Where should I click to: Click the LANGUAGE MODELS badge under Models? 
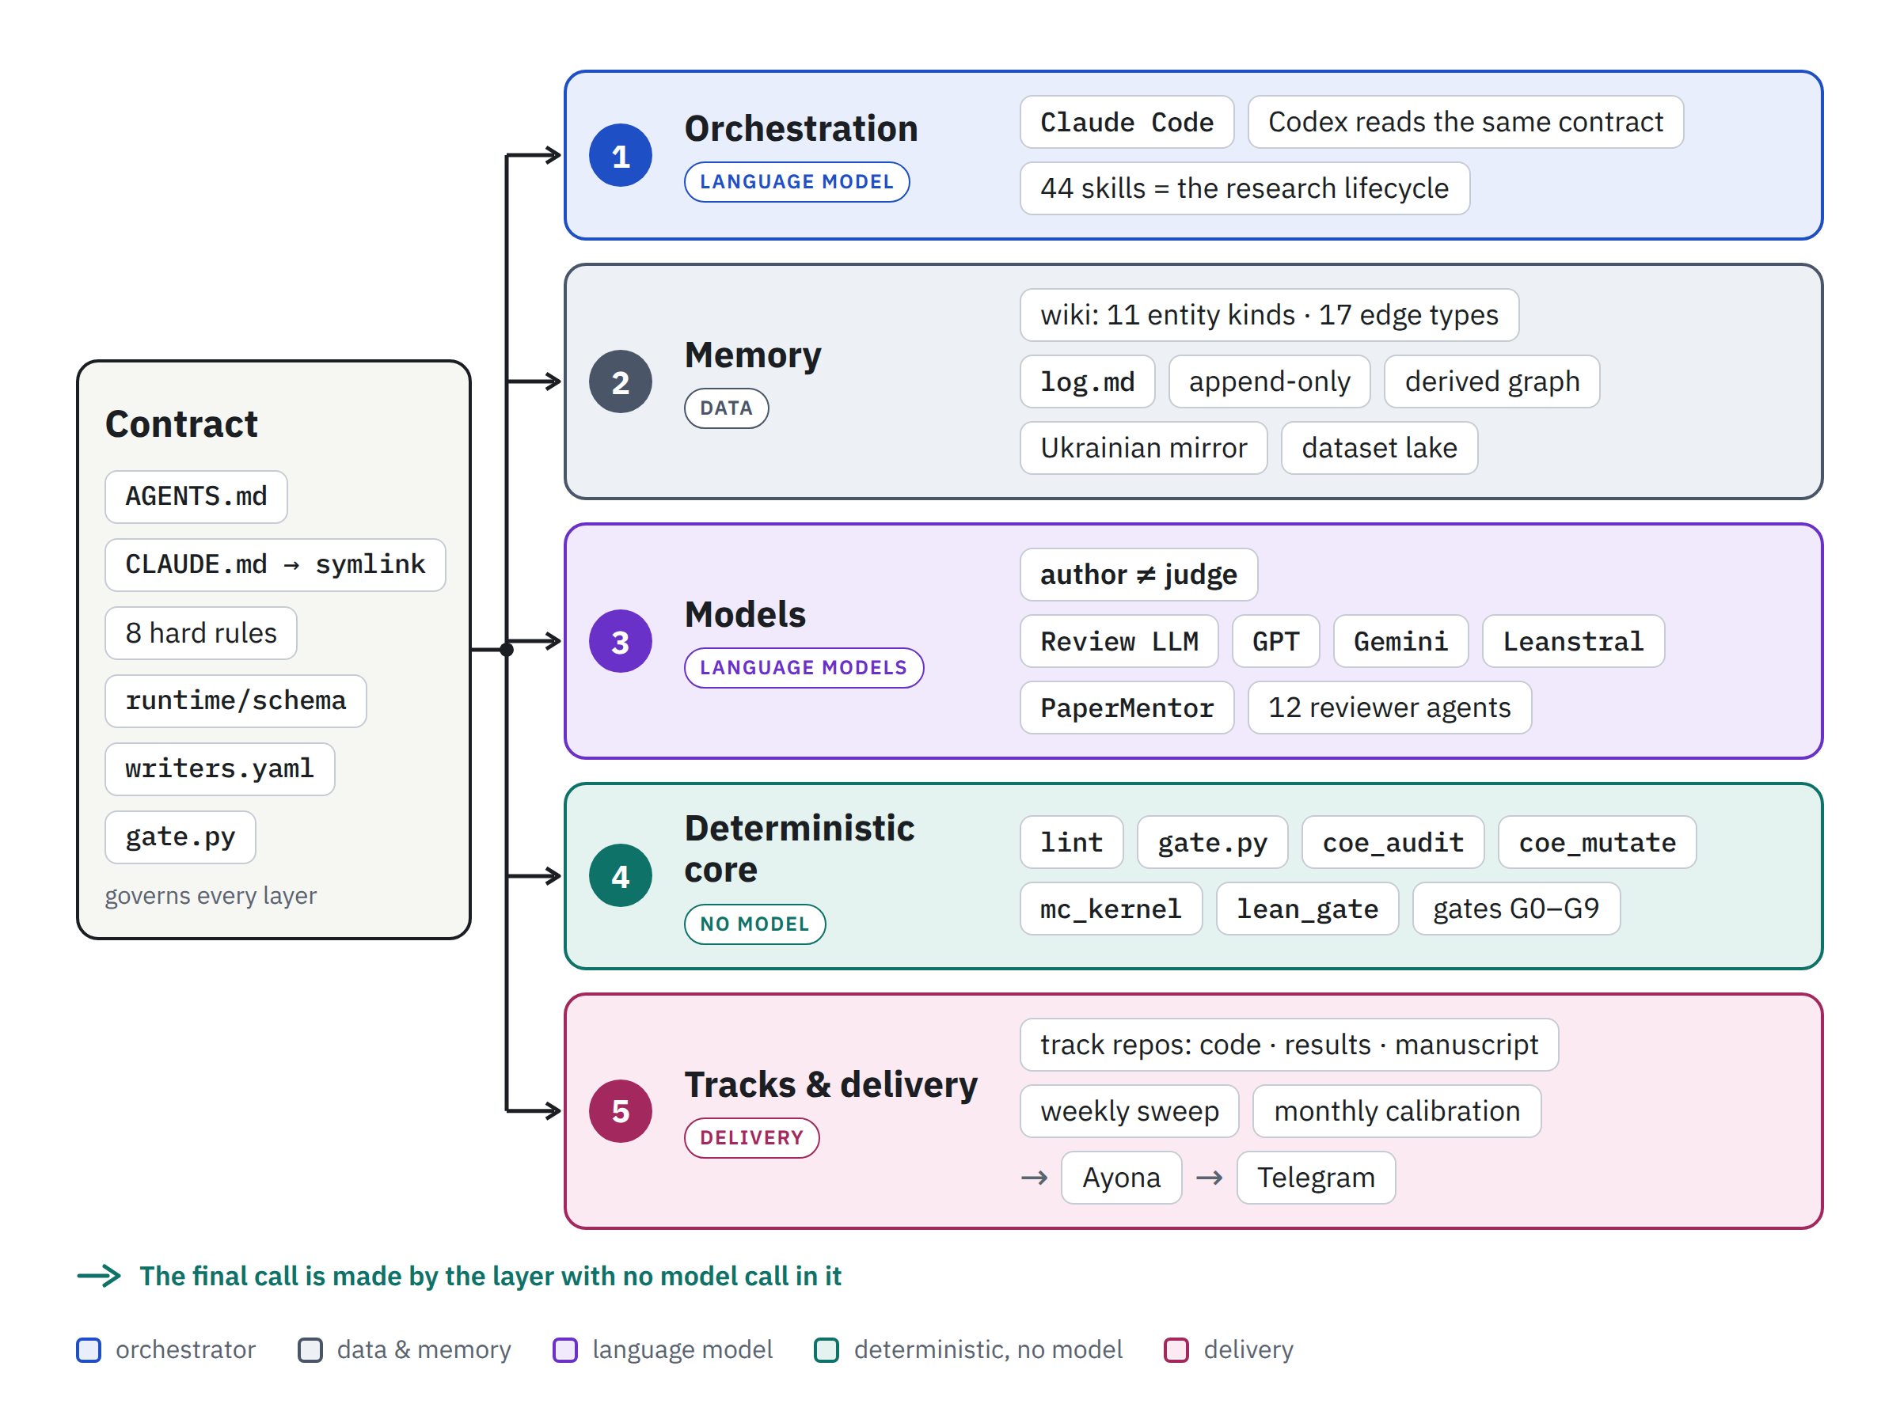[x=803, y=668]
